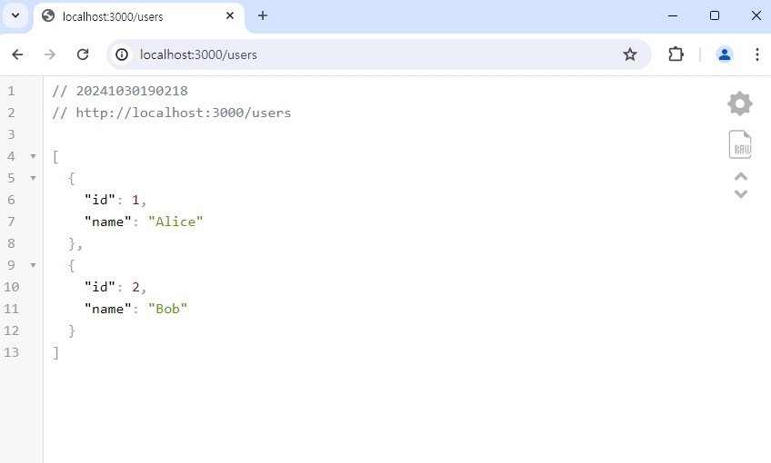The height and width of the screenshot is (463, 771).
Task: Click the "id" key on line 10
Action: pyautogui.click(x=100, y=287)
